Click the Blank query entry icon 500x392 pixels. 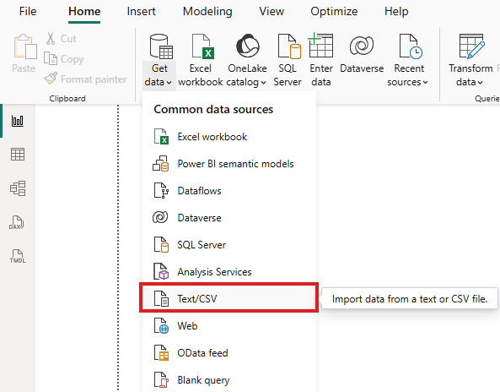tap(161, 380)
